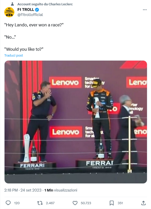Screen dimensions: 151x209
Task: Click the 1 Mln visualizzazioni count
Action: tap(61, 190)
